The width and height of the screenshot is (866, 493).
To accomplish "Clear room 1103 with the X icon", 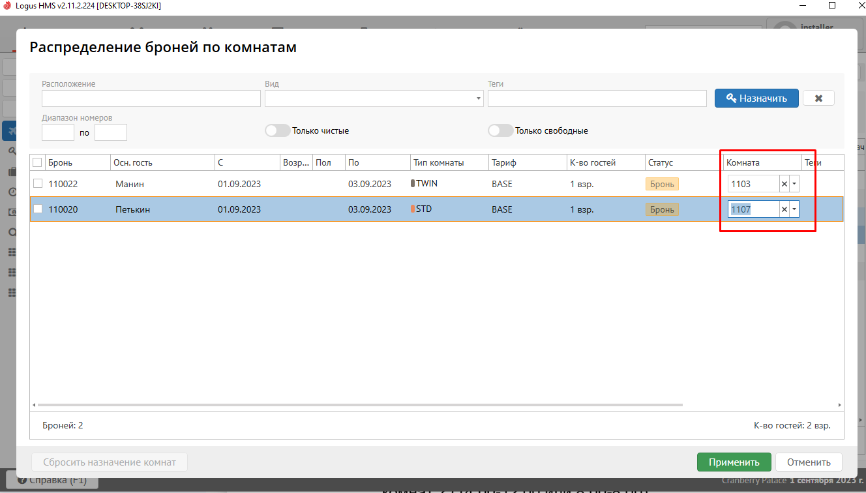I will click(x=784, y=184).
